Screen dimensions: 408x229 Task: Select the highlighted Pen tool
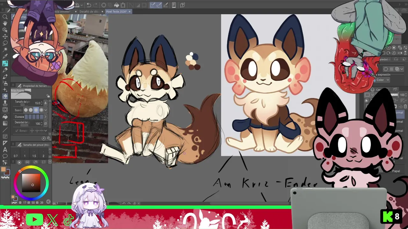click(5, 63)
